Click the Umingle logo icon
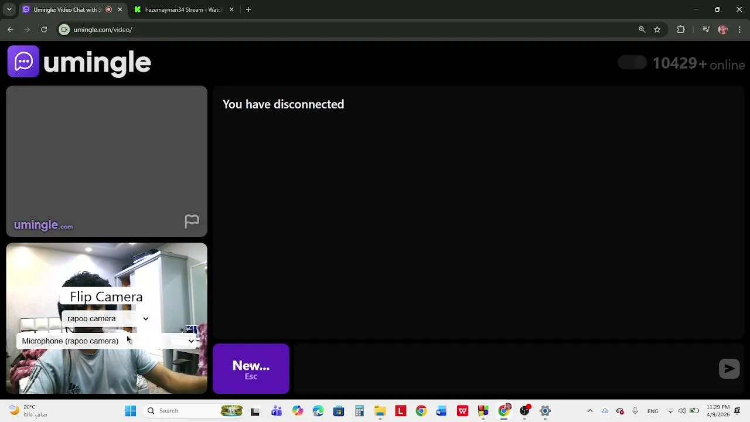 click(23, 62)
